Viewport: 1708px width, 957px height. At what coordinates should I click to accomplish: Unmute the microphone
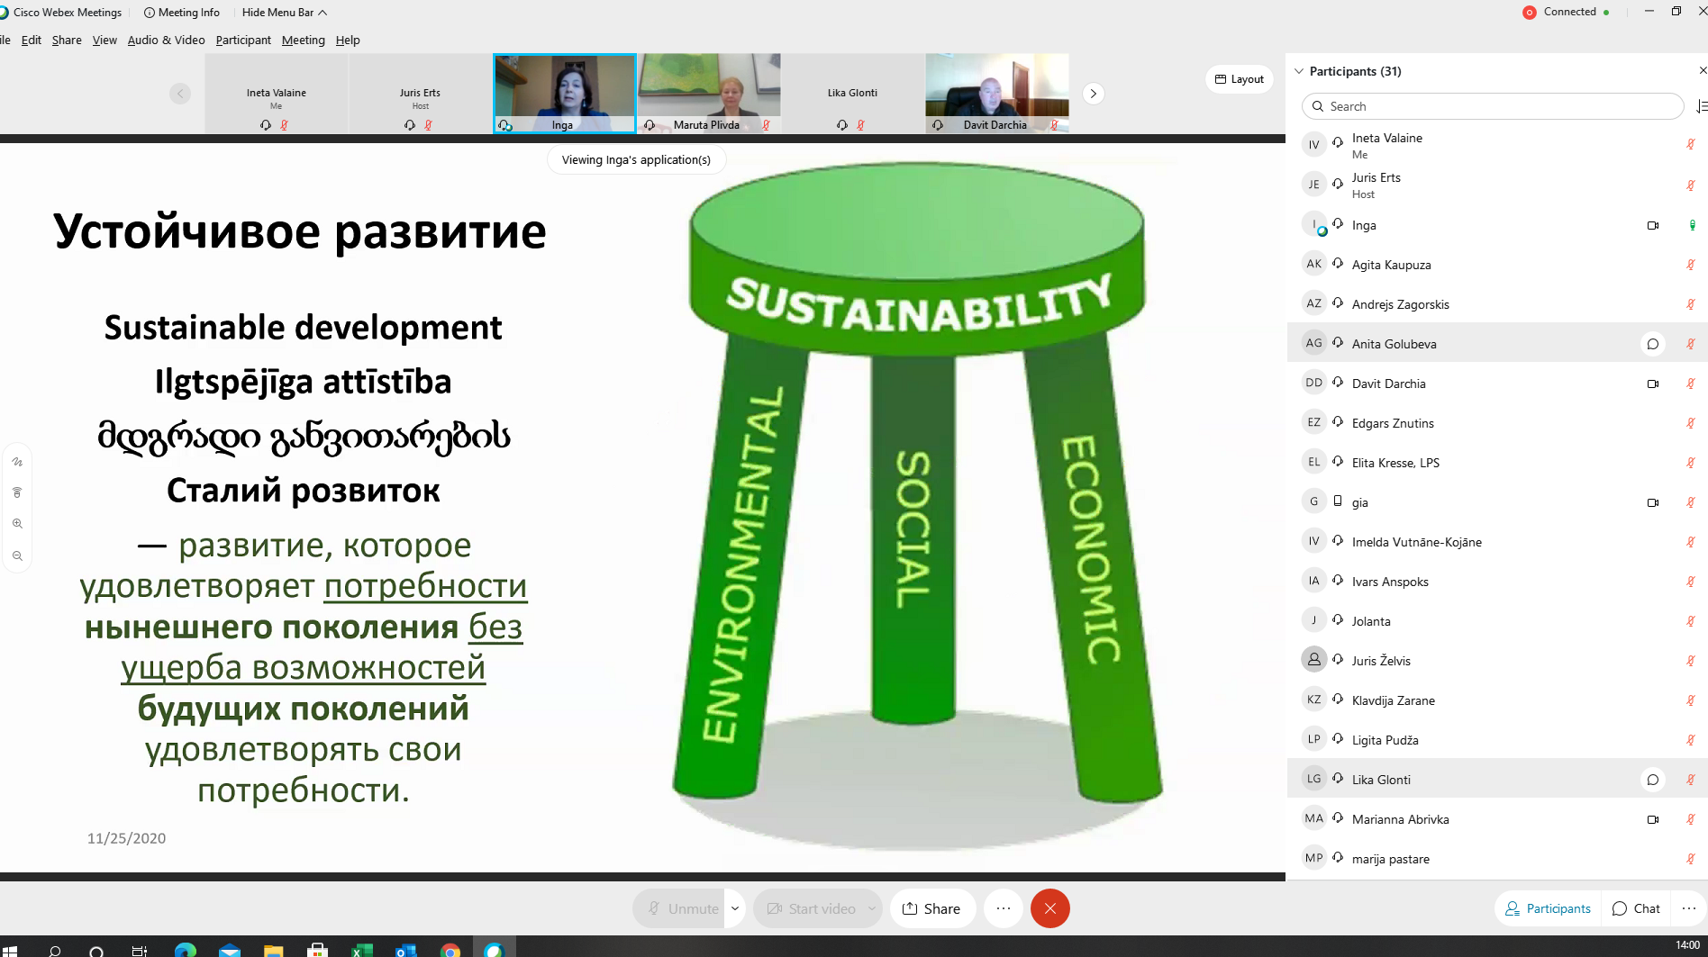[682, 908]
